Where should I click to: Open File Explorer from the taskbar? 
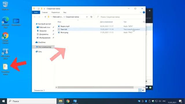[x=60, y=101]
